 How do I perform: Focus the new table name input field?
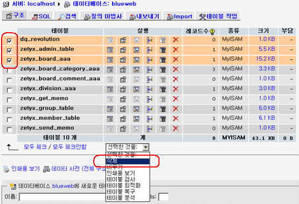coord(62,197)
